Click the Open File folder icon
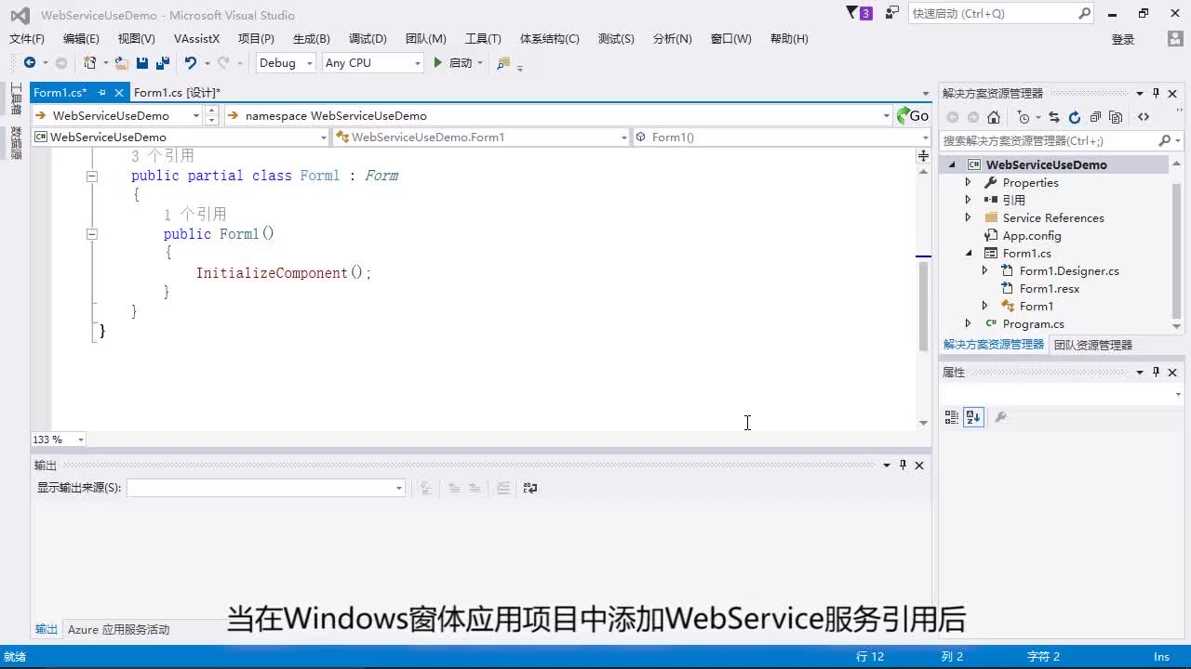The width and height of the screenshot is (1191, 669). coord(121,62)
